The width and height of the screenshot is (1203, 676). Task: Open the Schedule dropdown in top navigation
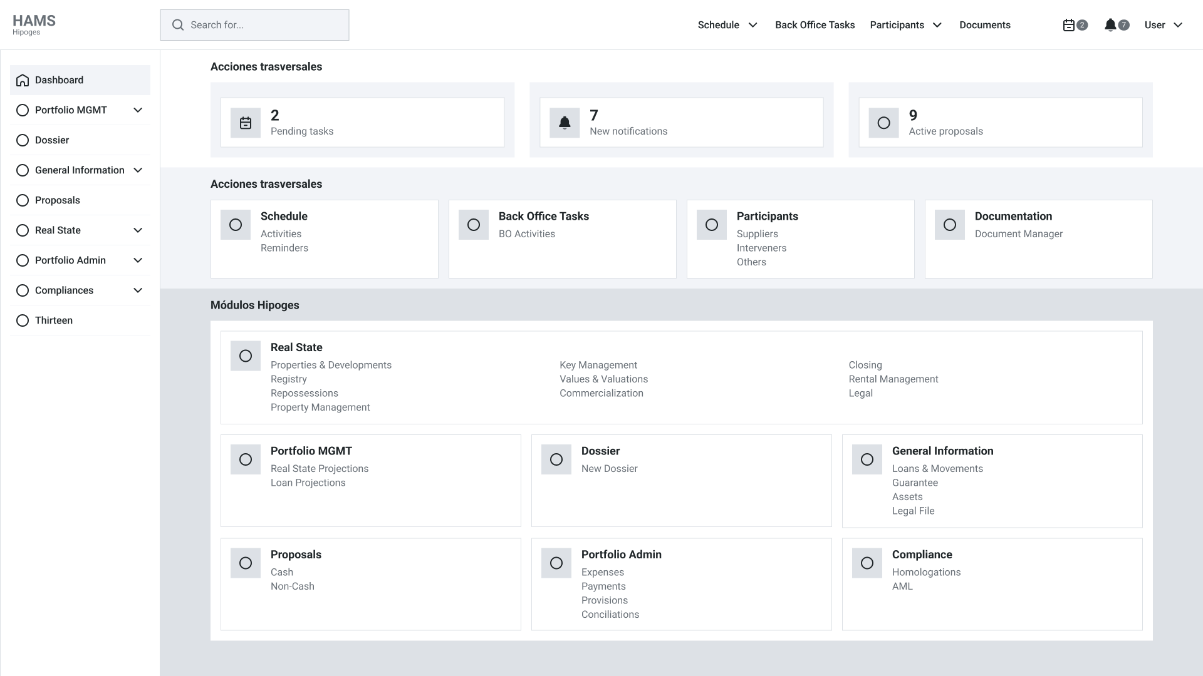(727, 25)
